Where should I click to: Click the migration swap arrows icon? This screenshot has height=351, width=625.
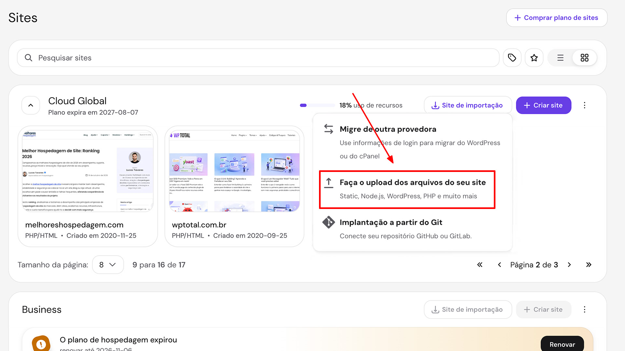pos(329,129)
